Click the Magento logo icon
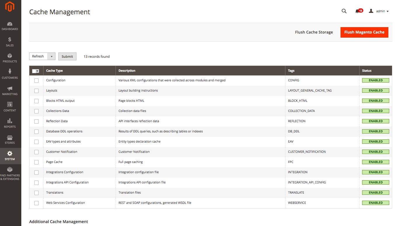This screenshot has height=226, width=398. pos(10,7)
